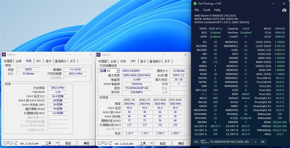Minimize the right CPU-Z window
The width and height of the screenshot is (290, 148).
click(x=164, y=55)
